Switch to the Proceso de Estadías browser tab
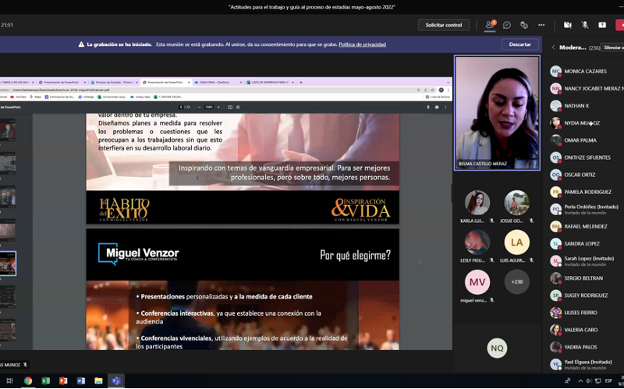This screenshot has width=624, height=389. point(114,83)
